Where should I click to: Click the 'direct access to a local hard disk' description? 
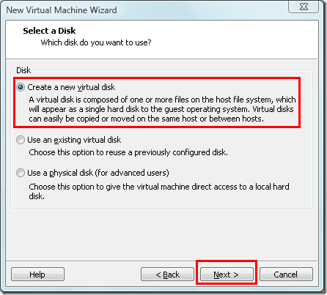[x=159, y=191]
